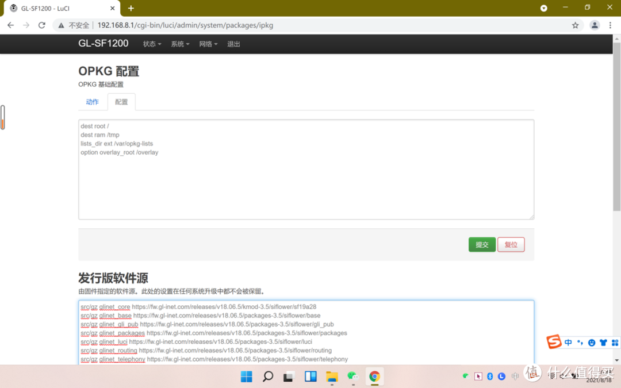621x388 pixels.
Task: Open the Windows Start menu
Action: [246, 377]
